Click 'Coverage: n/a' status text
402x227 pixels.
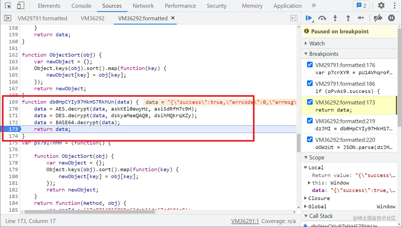pyautogui.click(x=278, y=221)
